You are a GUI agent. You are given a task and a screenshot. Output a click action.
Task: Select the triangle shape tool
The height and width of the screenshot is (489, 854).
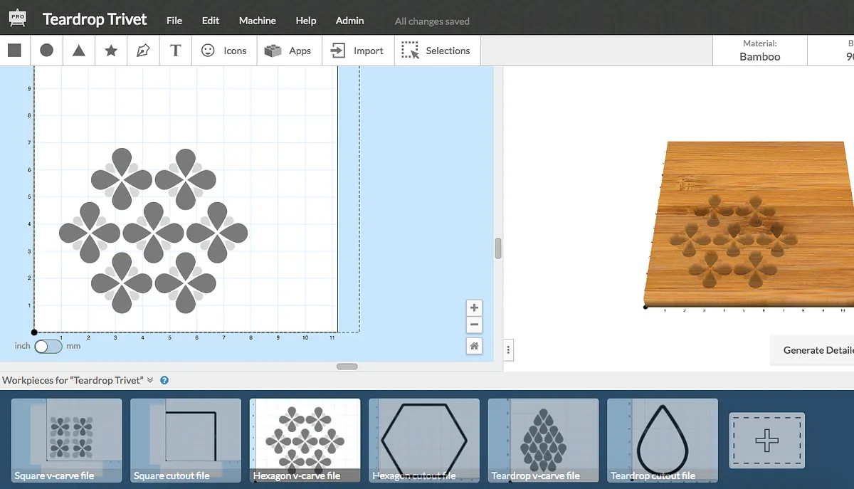click(79, 51)
